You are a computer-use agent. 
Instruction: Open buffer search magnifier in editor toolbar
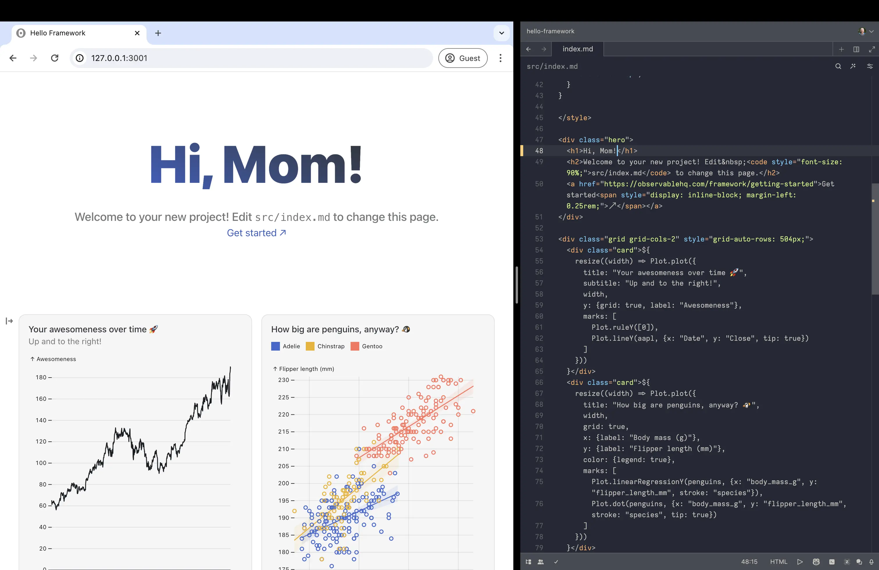point(838,66)
